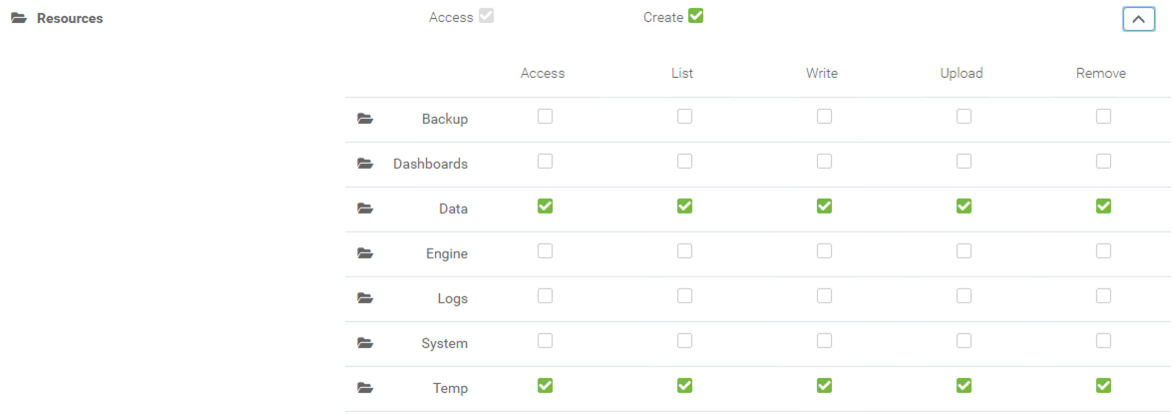
Task: Collapse the Resources section with chevron
Action: (1139, 19)
